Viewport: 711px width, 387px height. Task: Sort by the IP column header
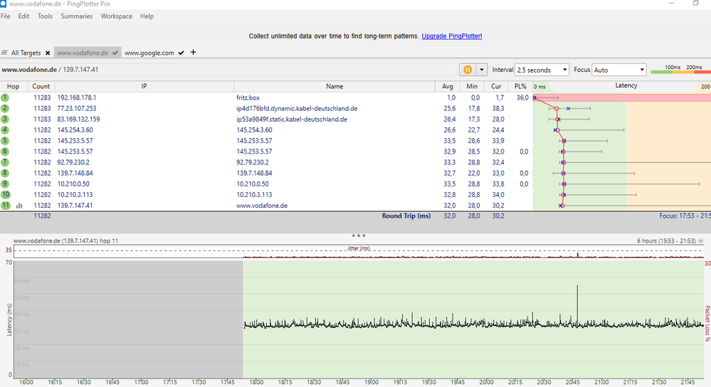[x=144, y=86]
